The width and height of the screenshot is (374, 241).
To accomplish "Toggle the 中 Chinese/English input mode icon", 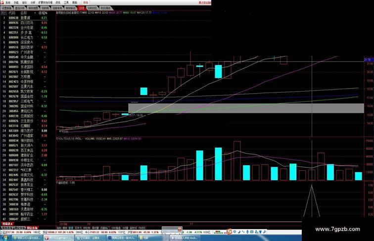I will point(235,232).
